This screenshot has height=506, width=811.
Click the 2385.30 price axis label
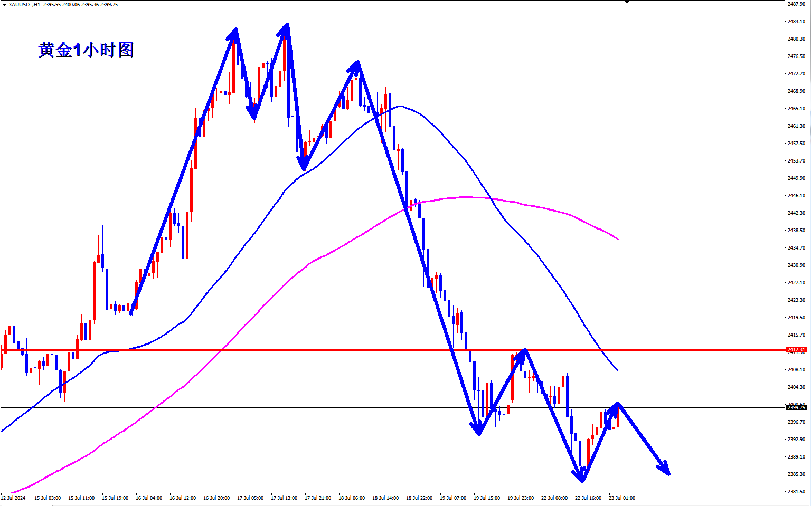coord(796,474)
